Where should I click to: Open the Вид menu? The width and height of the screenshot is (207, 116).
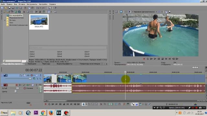(15, 4)
